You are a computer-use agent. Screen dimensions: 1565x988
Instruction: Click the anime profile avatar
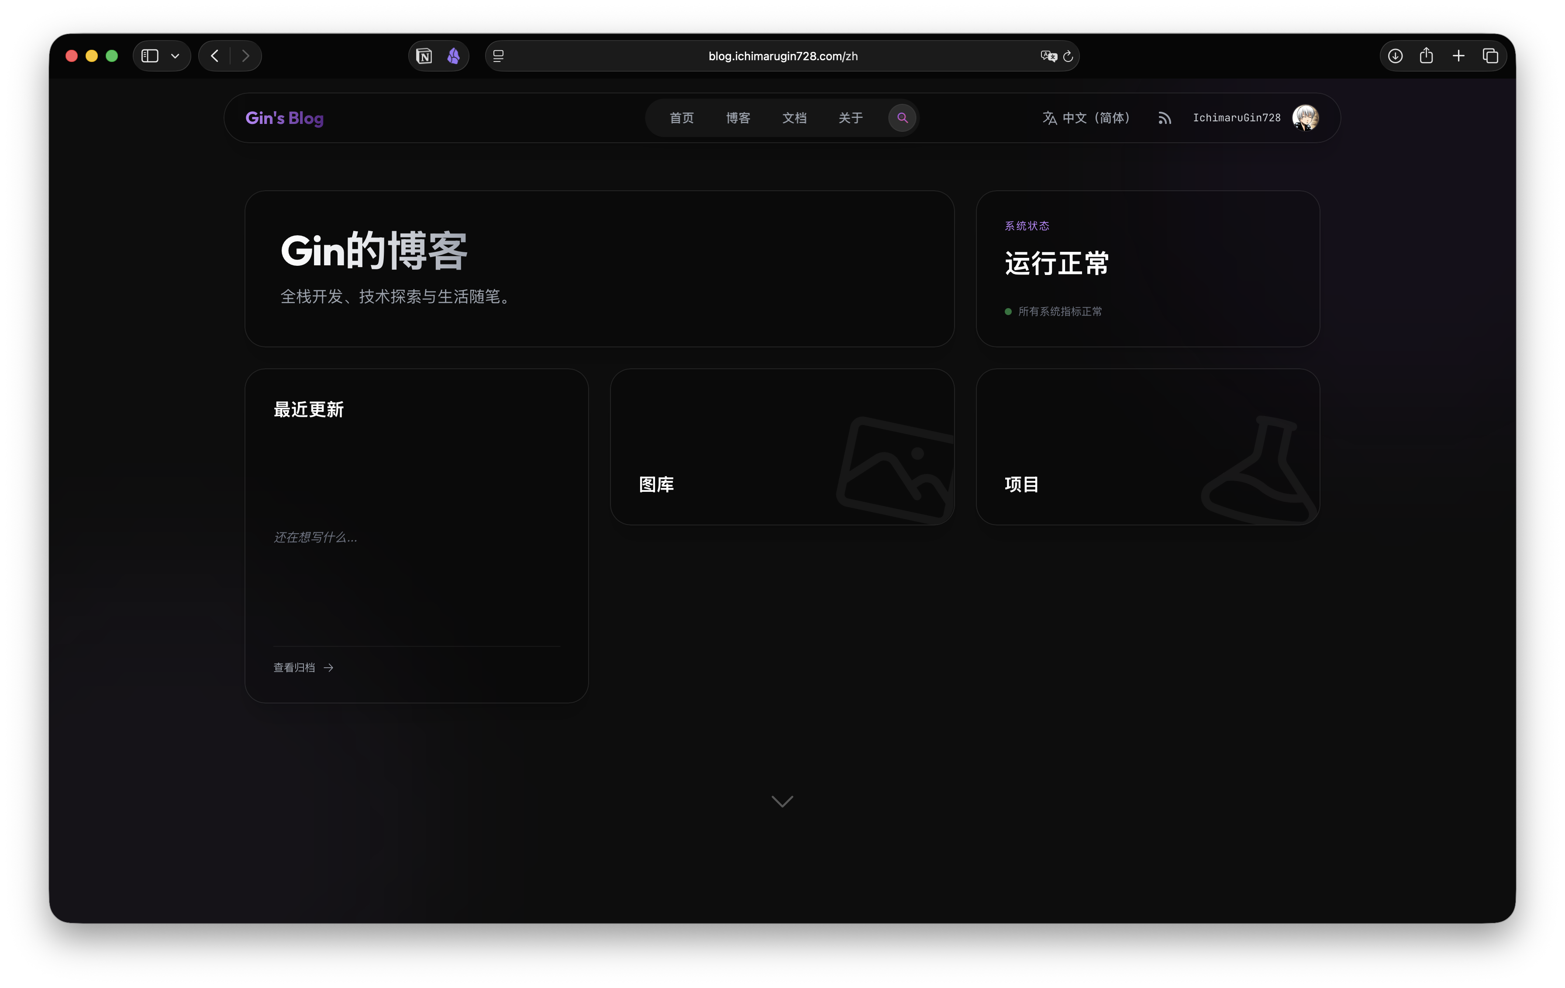pyautogui.click(x=1306, y=117)
